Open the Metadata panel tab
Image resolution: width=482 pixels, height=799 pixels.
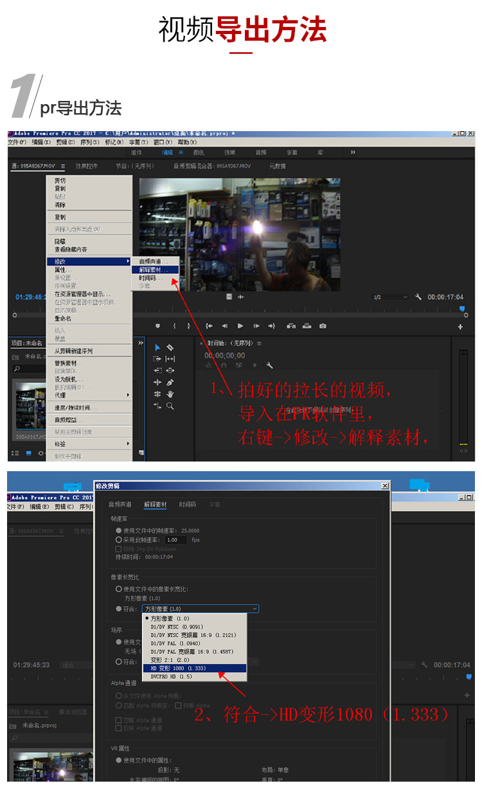[278, 166]
